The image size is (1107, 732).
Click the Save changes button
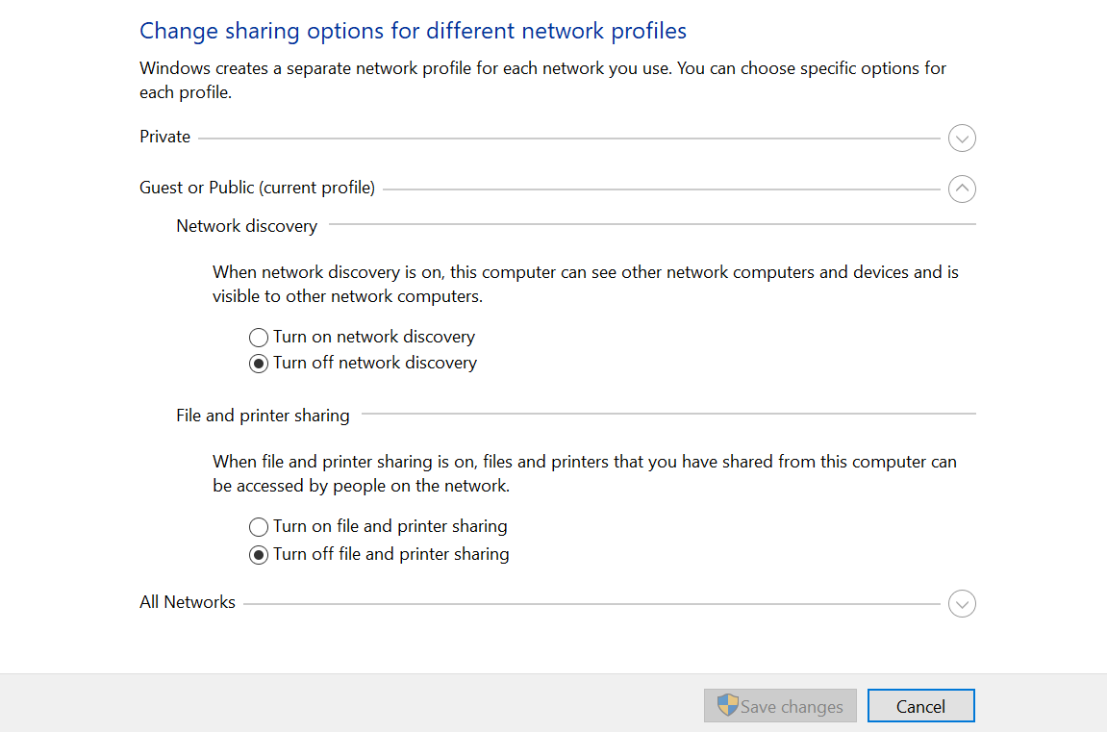[780, 705]
